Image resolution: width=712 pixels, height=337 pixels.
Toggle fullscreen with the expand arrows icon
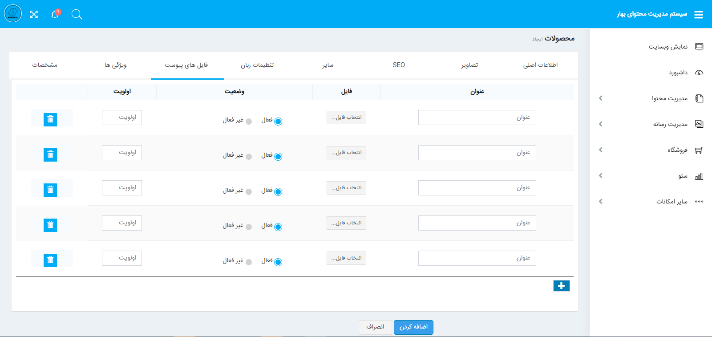coord(34,14)
